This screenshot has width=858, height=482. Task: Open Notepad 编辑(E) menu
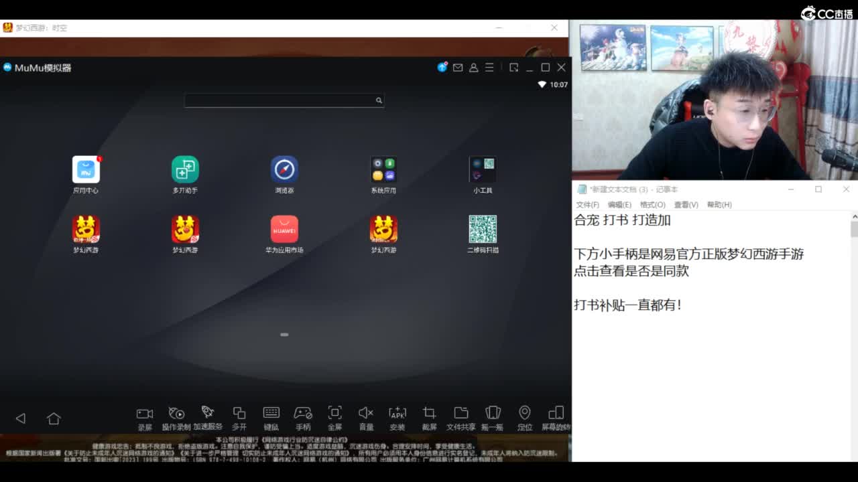click(x=619, y=205)
